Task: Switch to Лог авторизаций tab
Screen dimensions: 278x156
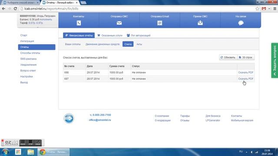Action: (139, 36)
